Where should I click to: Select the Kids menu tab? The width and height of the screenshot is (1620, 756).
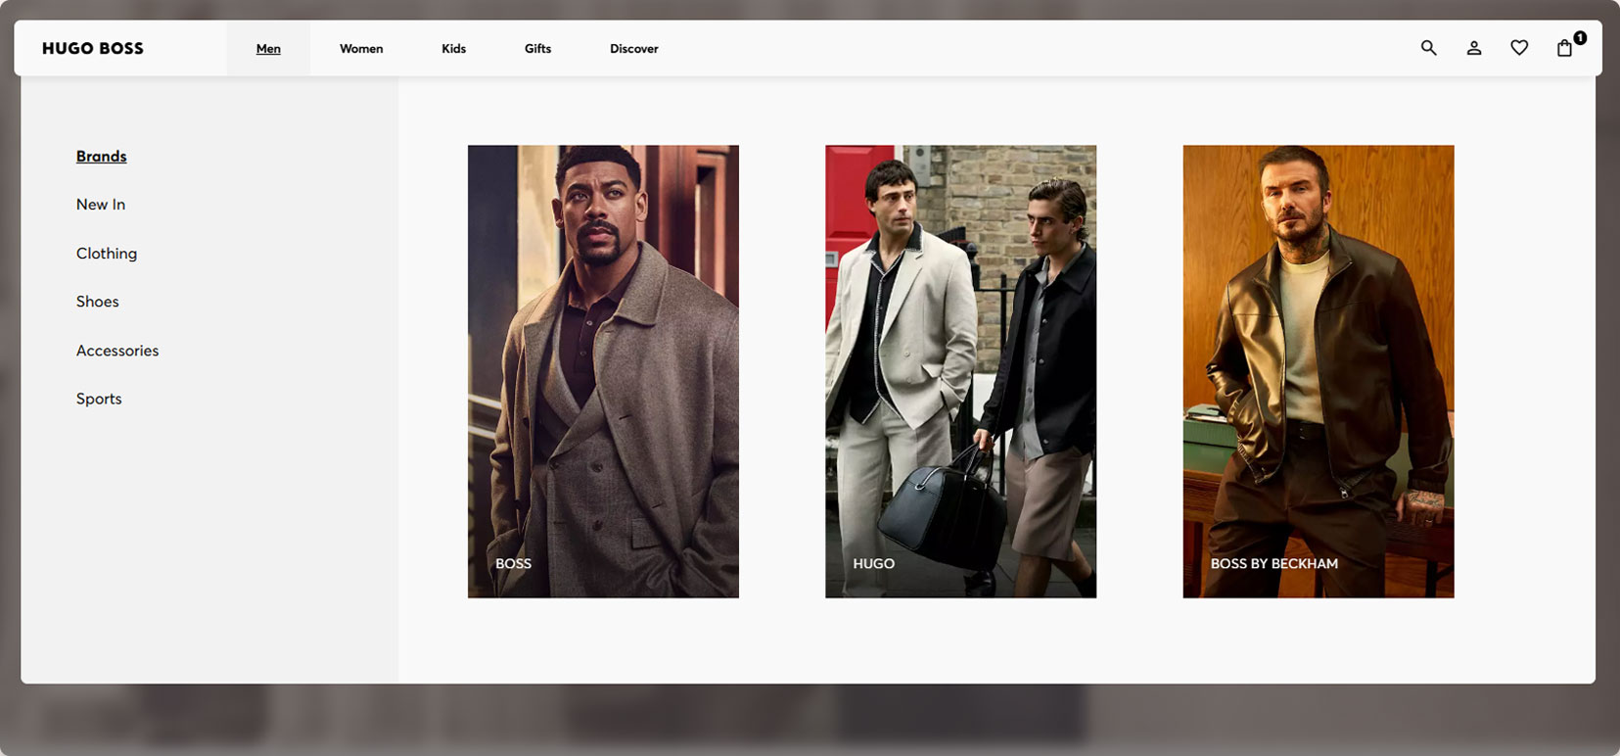[x=453, y=48]
